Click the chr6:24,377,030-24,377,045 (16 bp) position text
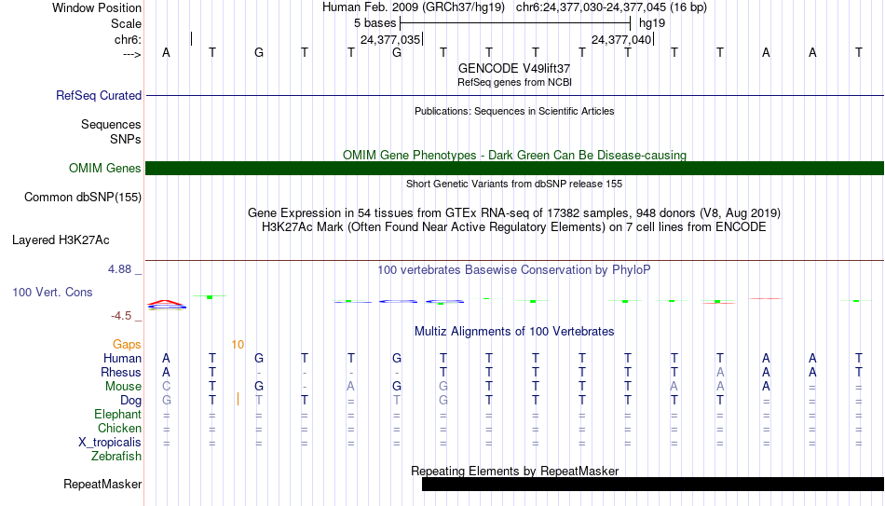Image resolution: width=885 pixels, height=506 pixels. point(611,7)
